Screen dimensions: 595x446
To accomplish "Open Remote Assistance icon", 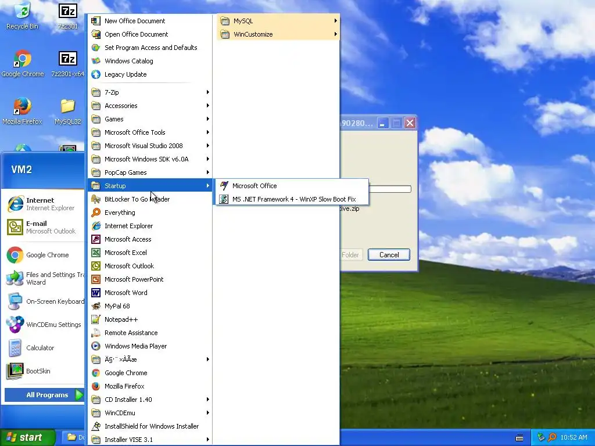I will 96,333.
